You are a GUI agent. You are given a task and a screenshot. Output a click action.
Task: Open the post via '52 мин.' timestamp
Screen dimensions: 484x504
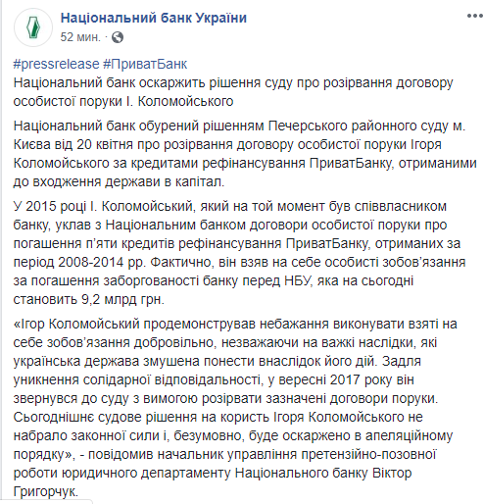pos(80,37)
